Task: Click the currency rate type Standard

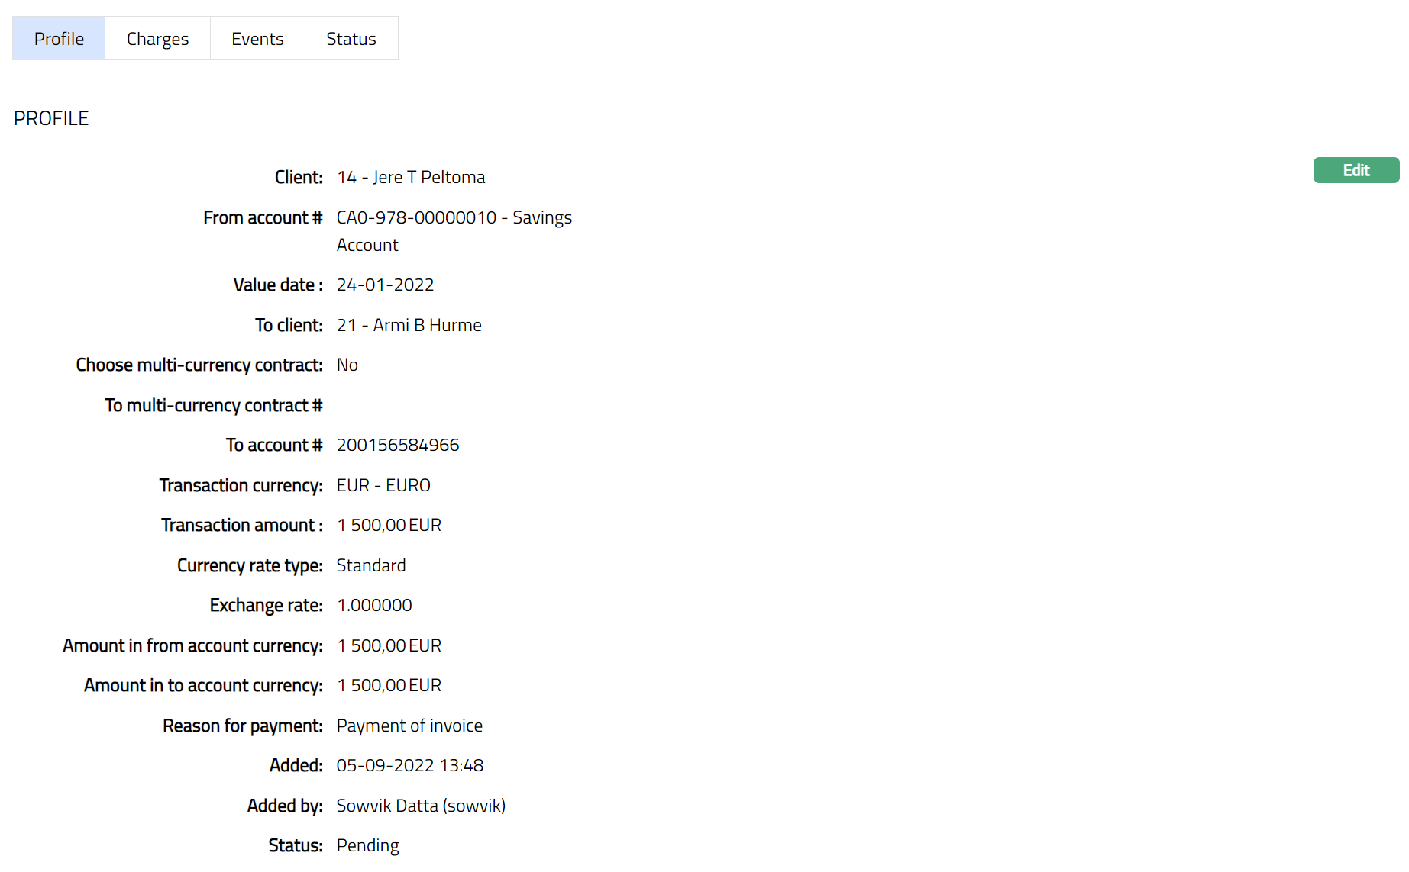Action: 370,566
